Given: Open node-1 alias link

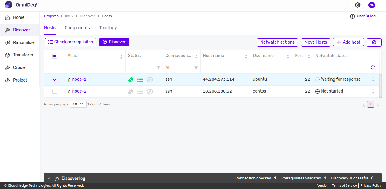Looking at the screenshot, I should coord(79,79).
